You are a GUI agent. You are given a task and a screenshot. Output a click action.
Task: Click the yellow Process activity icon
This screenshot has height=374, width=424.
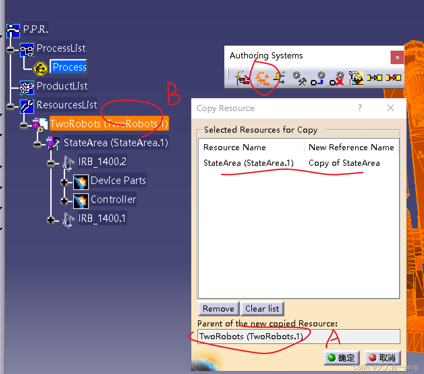pos(41,69)
